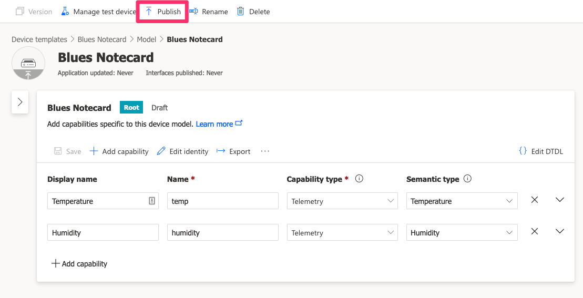Click the Edit identity pencil icon
Image resolution: width=583 pixels, height=298 pixels.
coord(161,151)
